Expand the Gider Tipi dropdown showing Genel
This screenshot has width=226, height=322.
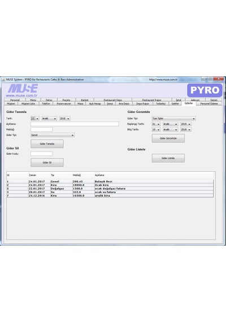click(53, 135)
